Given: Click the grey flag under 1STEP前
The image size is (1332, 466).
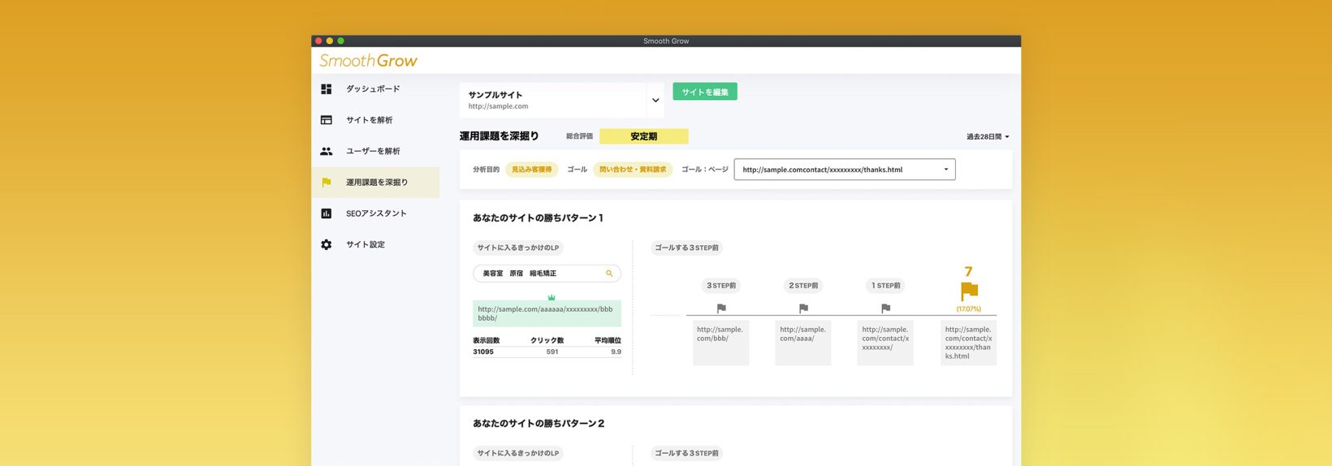Looking at the screenshot, I should click(x=885, y=308).
